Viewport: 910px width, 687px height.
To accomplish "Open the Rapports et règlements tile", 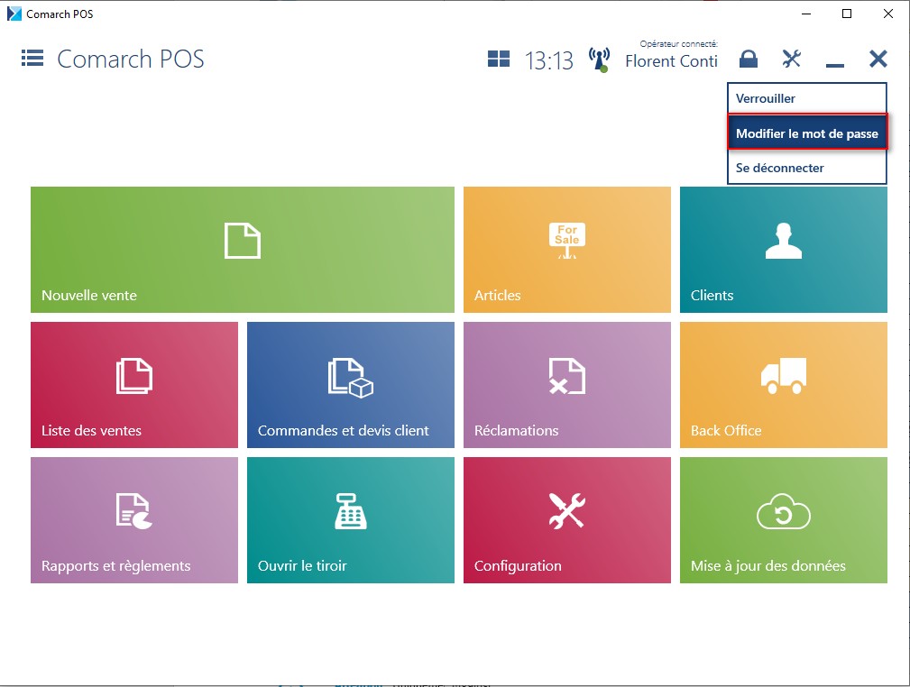I will pyautogui.click(x=134, y=520).
